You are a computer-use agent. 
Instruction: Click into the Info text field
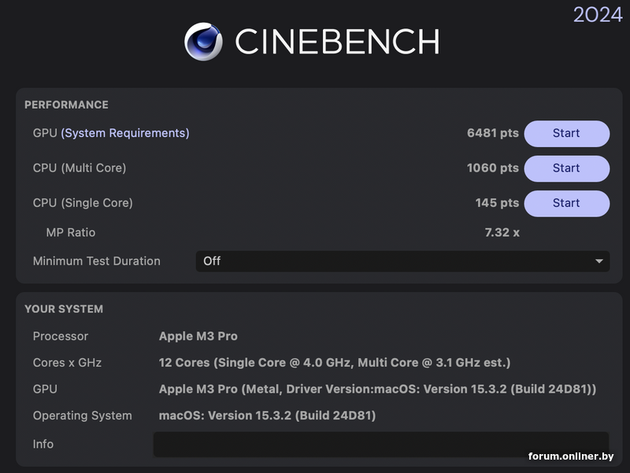(380, 444)
